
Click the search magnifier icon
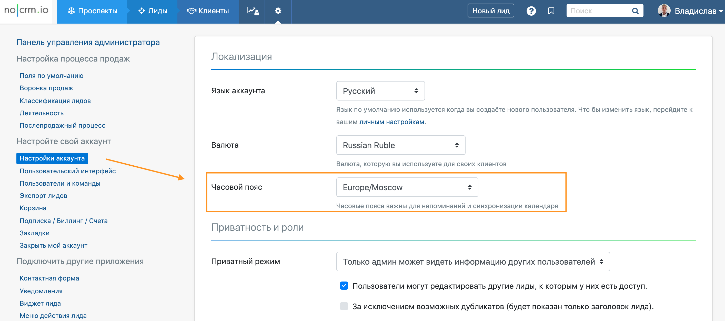pyautogui.click(x=635, y=11)
